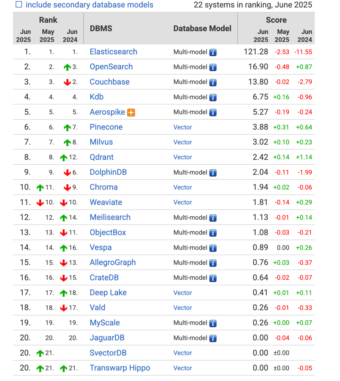Open the Multi-model info icon for Elasticsearch
This screenshot has width=340, height=381.
213,52
